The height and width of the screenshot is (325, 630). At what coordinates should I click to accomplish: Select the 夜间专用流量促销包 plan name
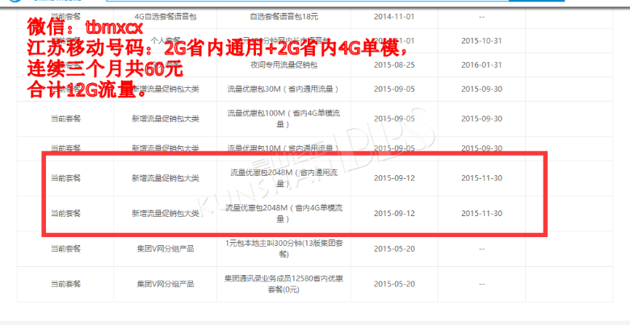click(x=283, y=65)
